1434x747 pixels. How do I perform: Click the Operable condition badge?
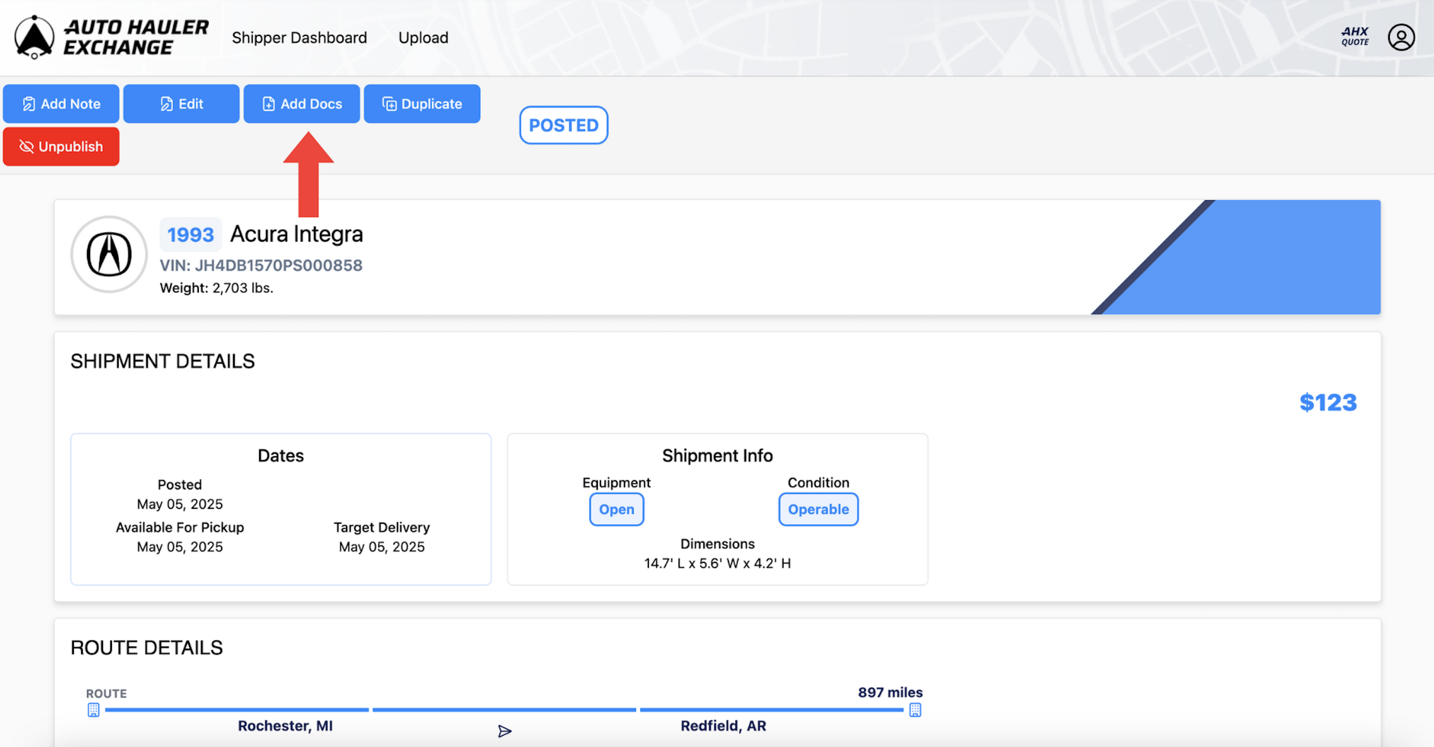click(x=818, y=509)
